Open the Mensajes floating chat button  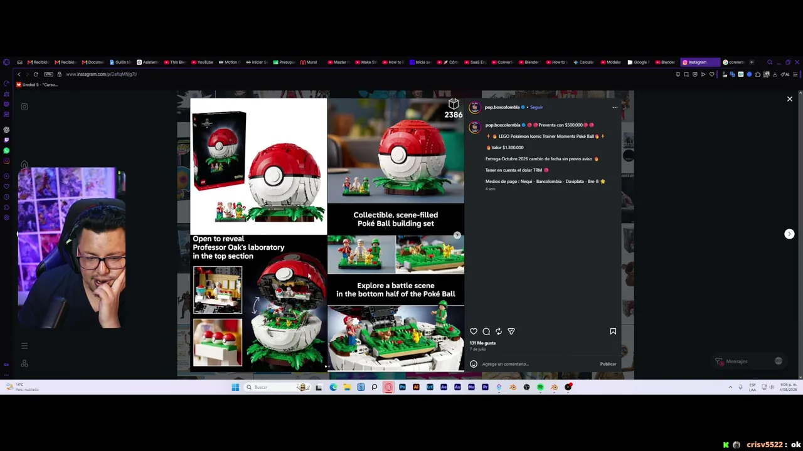coord(750,361)
